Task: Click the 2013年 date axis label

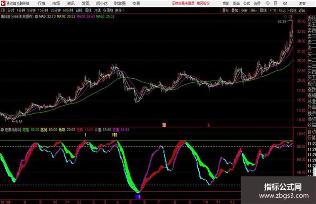Action: [6, 202]
